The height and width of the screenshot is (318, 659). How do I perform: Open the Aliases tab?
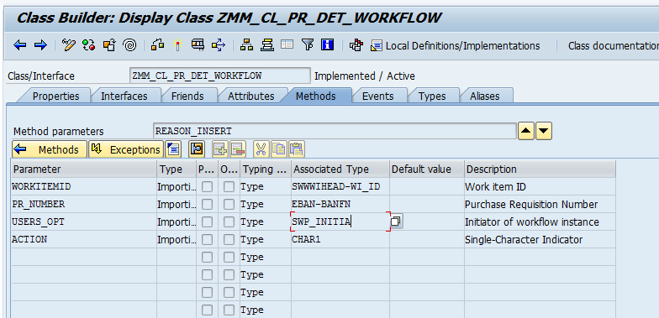click(484, 96)
